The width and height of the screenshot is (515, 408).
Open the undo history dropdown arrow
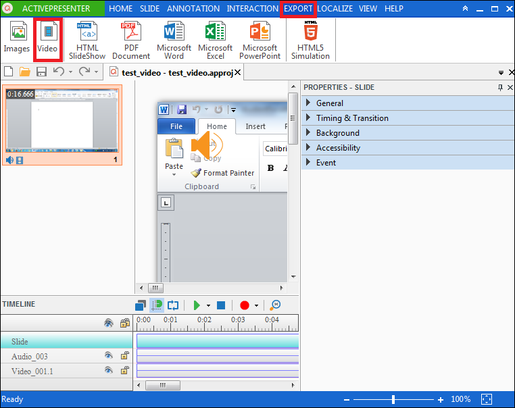[x=70, y=72]
